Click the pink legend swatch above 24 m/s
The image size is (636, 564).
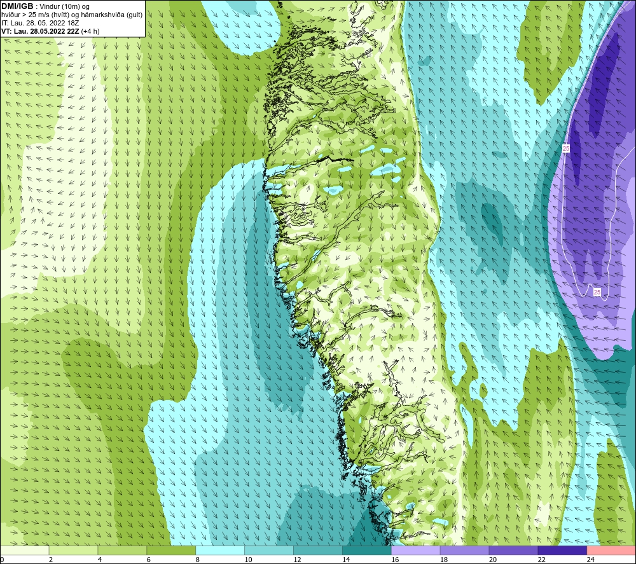(611, 550)
